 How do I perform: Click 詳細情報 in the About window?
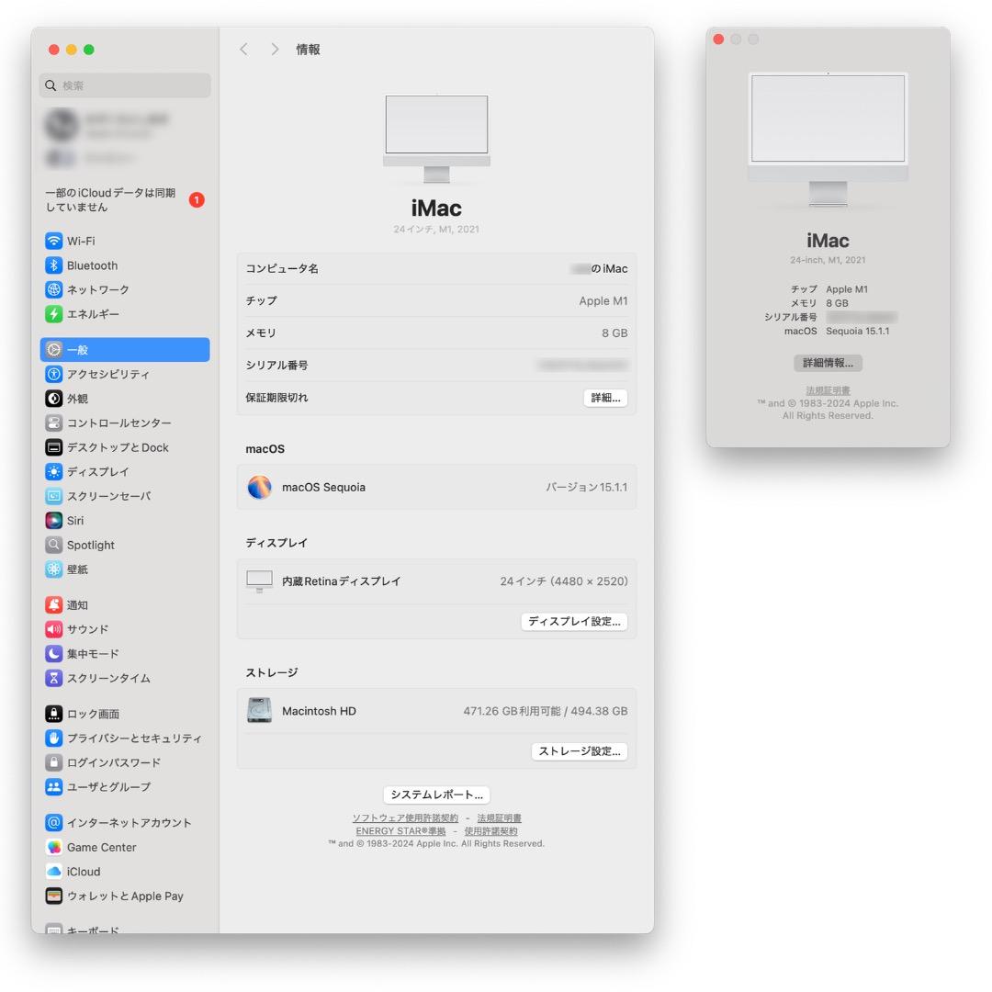pos(826,363)
